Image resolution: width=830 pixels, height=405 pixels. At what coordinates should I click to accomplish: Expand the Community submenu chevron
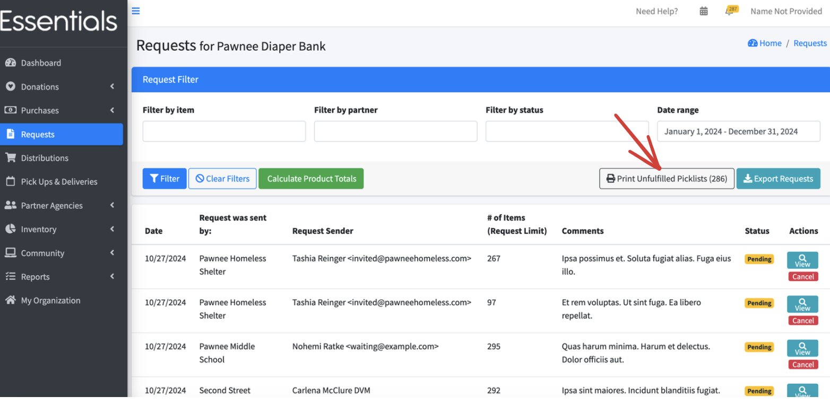click(113, 253)
